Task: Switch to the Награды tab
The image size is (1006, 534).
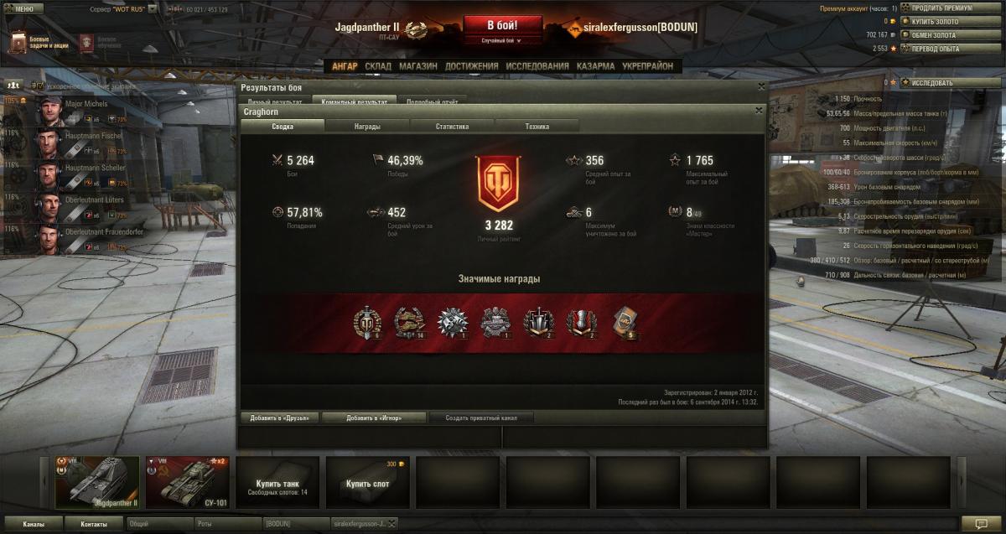Action: point(367,127)
